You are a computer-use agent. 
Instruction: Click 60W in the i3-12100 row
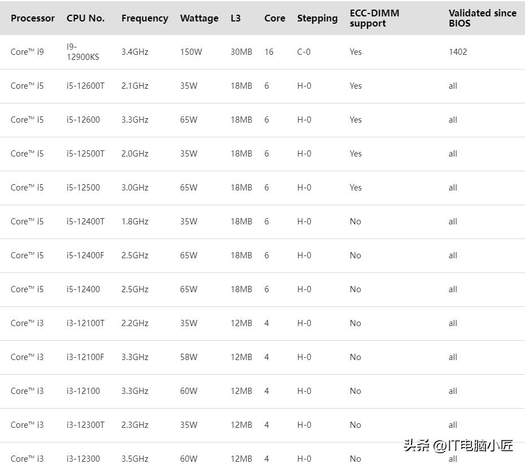189,391
